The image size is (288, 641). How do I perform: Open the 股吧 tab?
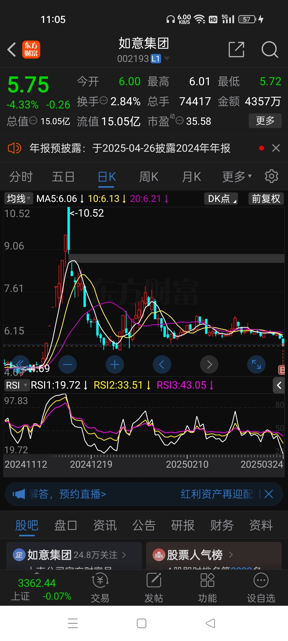point(27,525)
